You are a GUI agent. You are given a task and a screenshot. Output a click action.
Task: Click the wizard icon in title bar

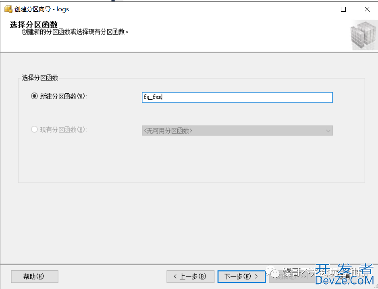click(x=8, y=9)
